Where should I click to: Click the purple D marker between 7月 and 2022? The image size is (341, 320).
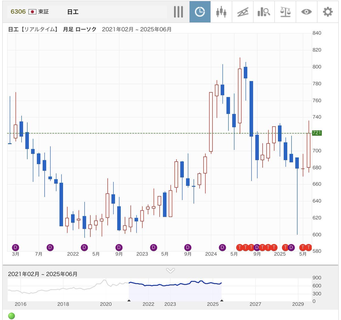click(x=50, y=247)
